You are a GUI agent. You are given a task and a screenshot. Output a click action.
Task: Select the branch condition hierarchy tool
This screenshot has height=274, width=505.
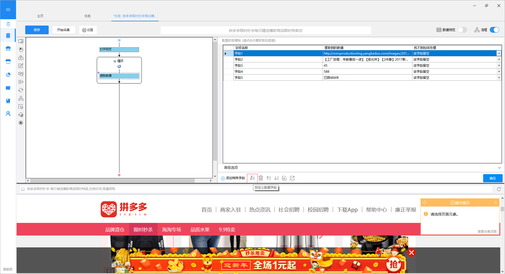(21, 98)
